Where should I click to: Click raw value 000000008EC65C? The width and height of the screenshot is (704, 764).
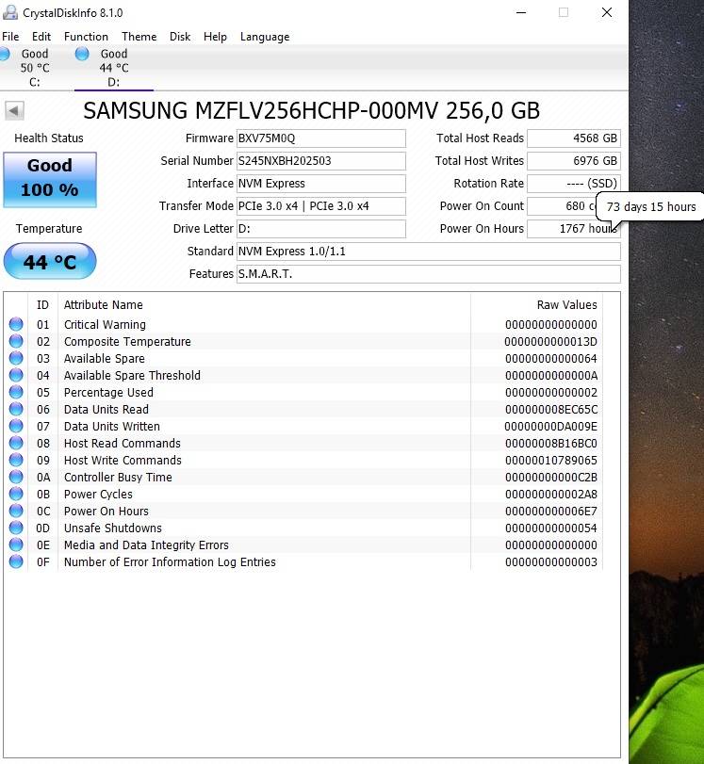551,409
